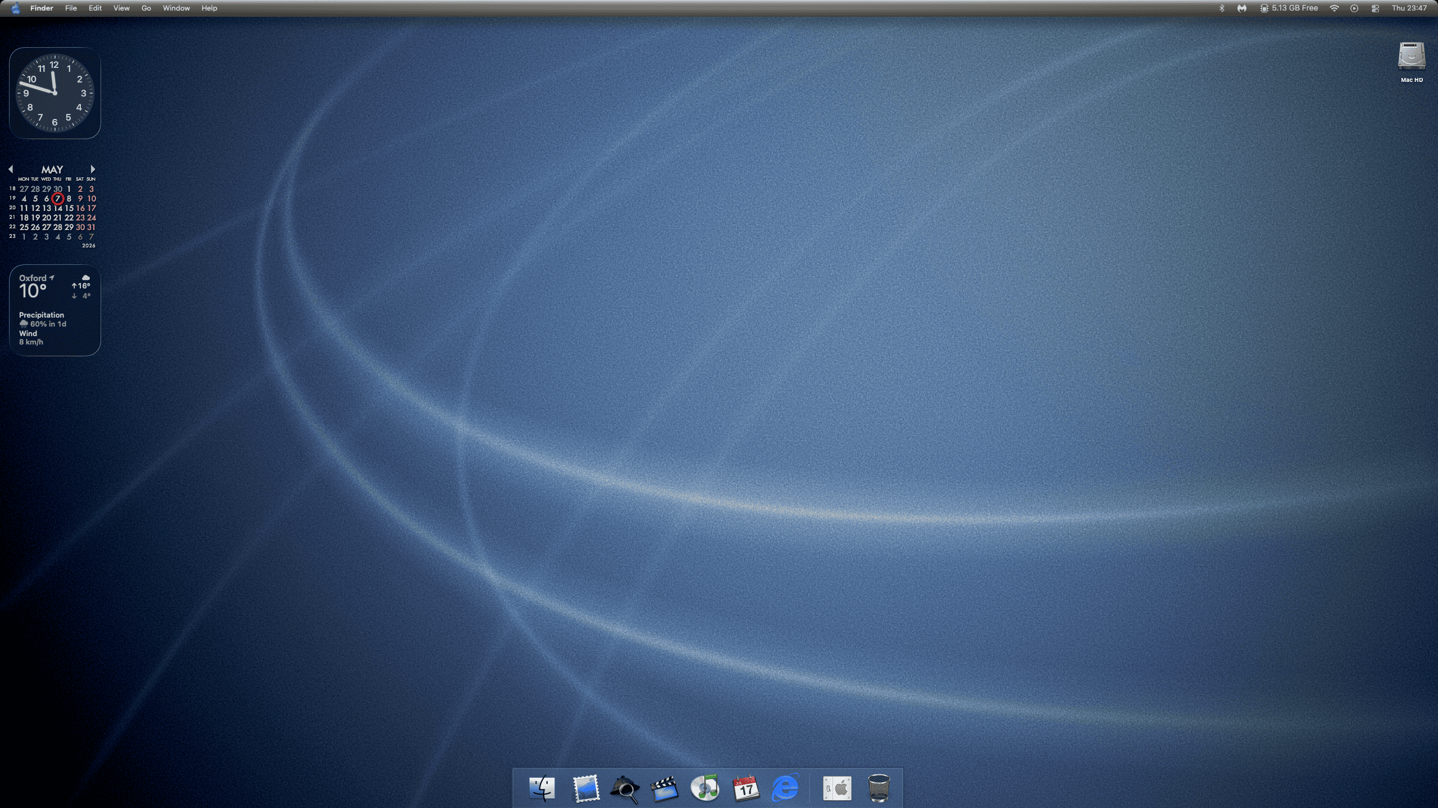Click the Now Playing menu bar icon

click(1354, 8)
